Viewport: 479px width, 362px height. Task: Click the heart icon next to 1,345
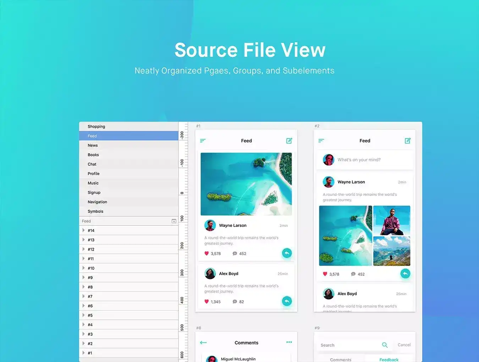tap(207, 302)
